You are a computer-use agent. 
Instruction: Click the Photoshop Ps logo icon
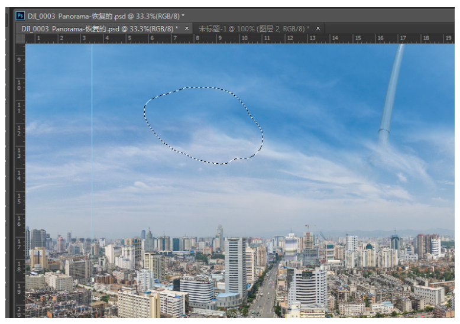coord(20,15)
